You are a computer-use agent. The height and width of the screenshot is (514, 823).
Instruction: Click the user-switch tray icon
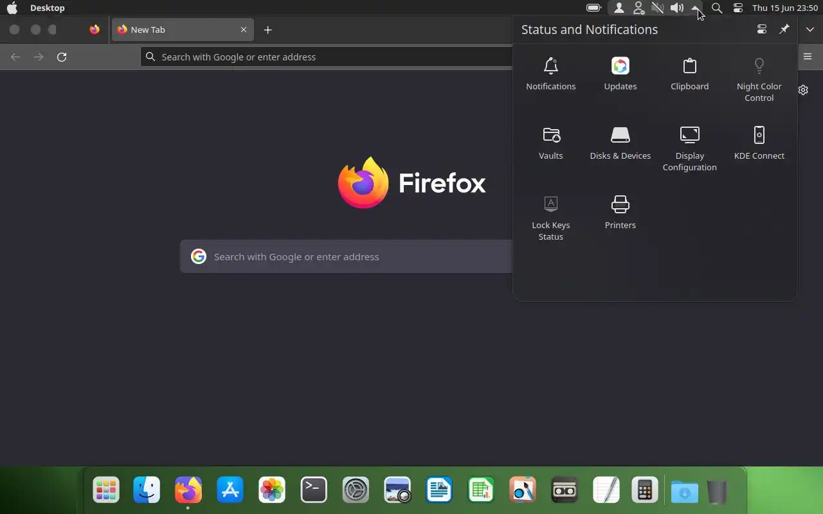[638, 8]
